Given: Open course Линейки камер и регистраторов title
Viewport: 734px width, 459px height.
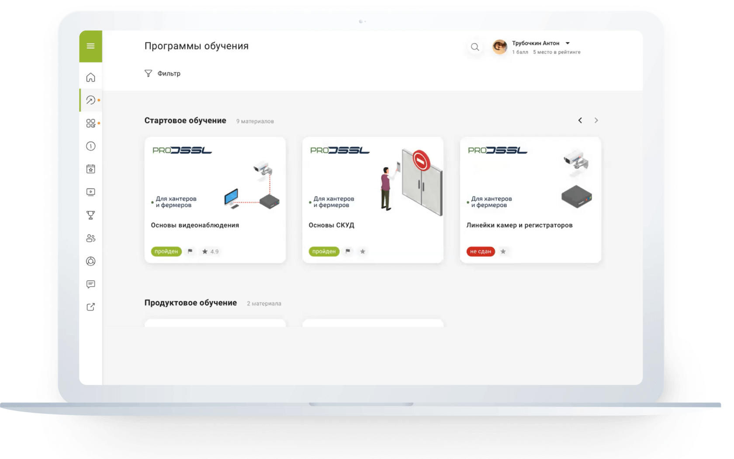Looking at the screenshot, I should pyautogui.click(x=519, y=225).
